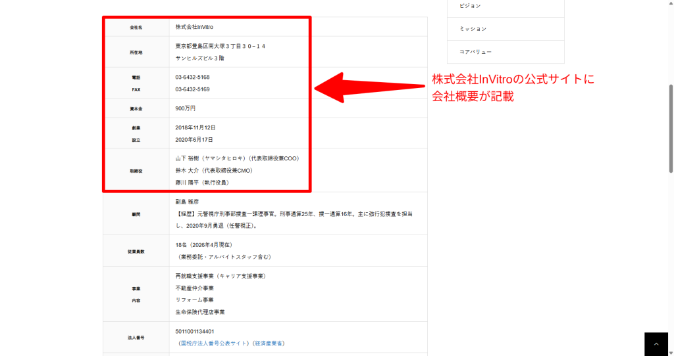Viewport: 674px width, 356px height.
Task: Click the page vertical scrollbar thumb
Action: click(x=671, y=129)
